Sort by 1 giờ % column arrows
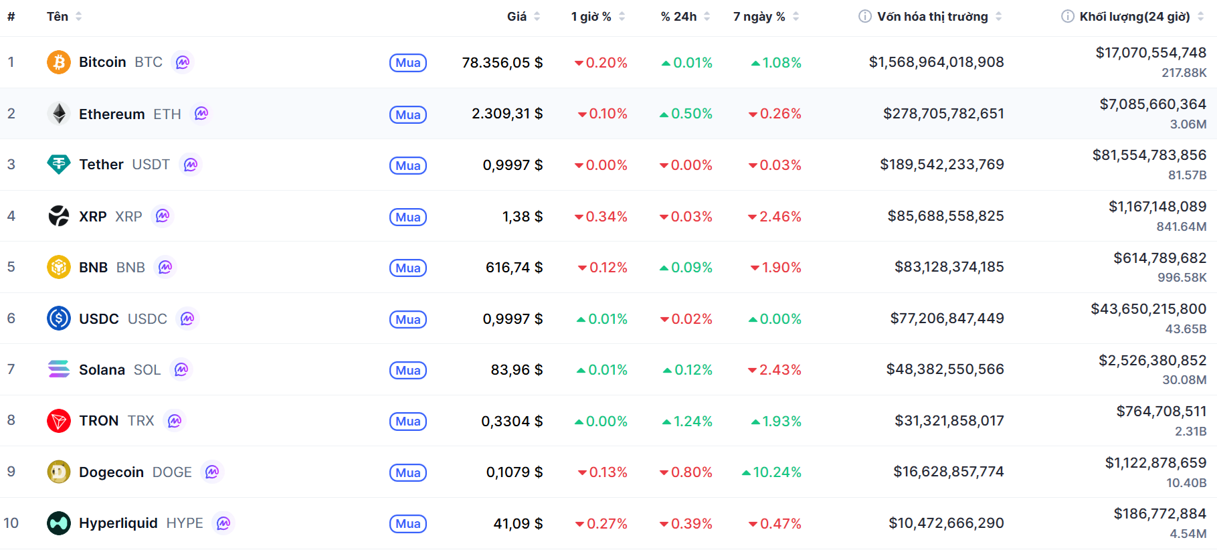 click(x=622, y=16)
